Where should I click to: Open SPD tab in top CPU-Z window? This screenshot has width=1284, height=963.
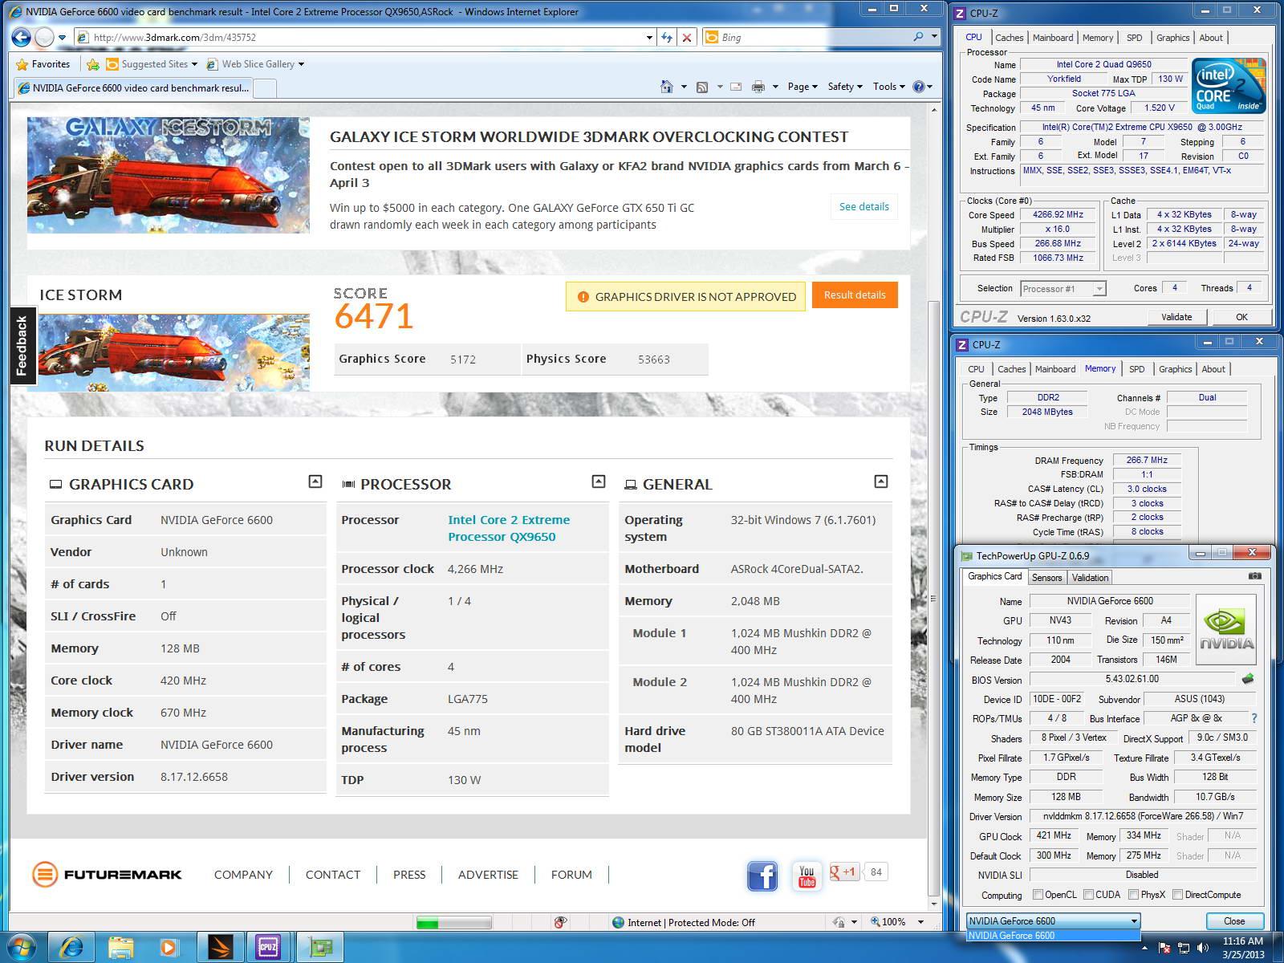[x=1134, y=38]
